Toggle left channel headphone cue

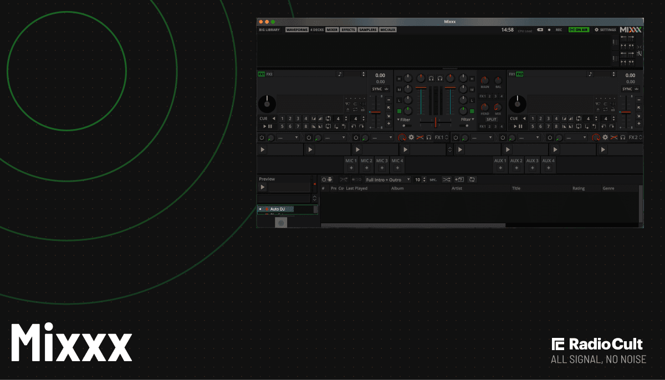(x=431, y=79)
